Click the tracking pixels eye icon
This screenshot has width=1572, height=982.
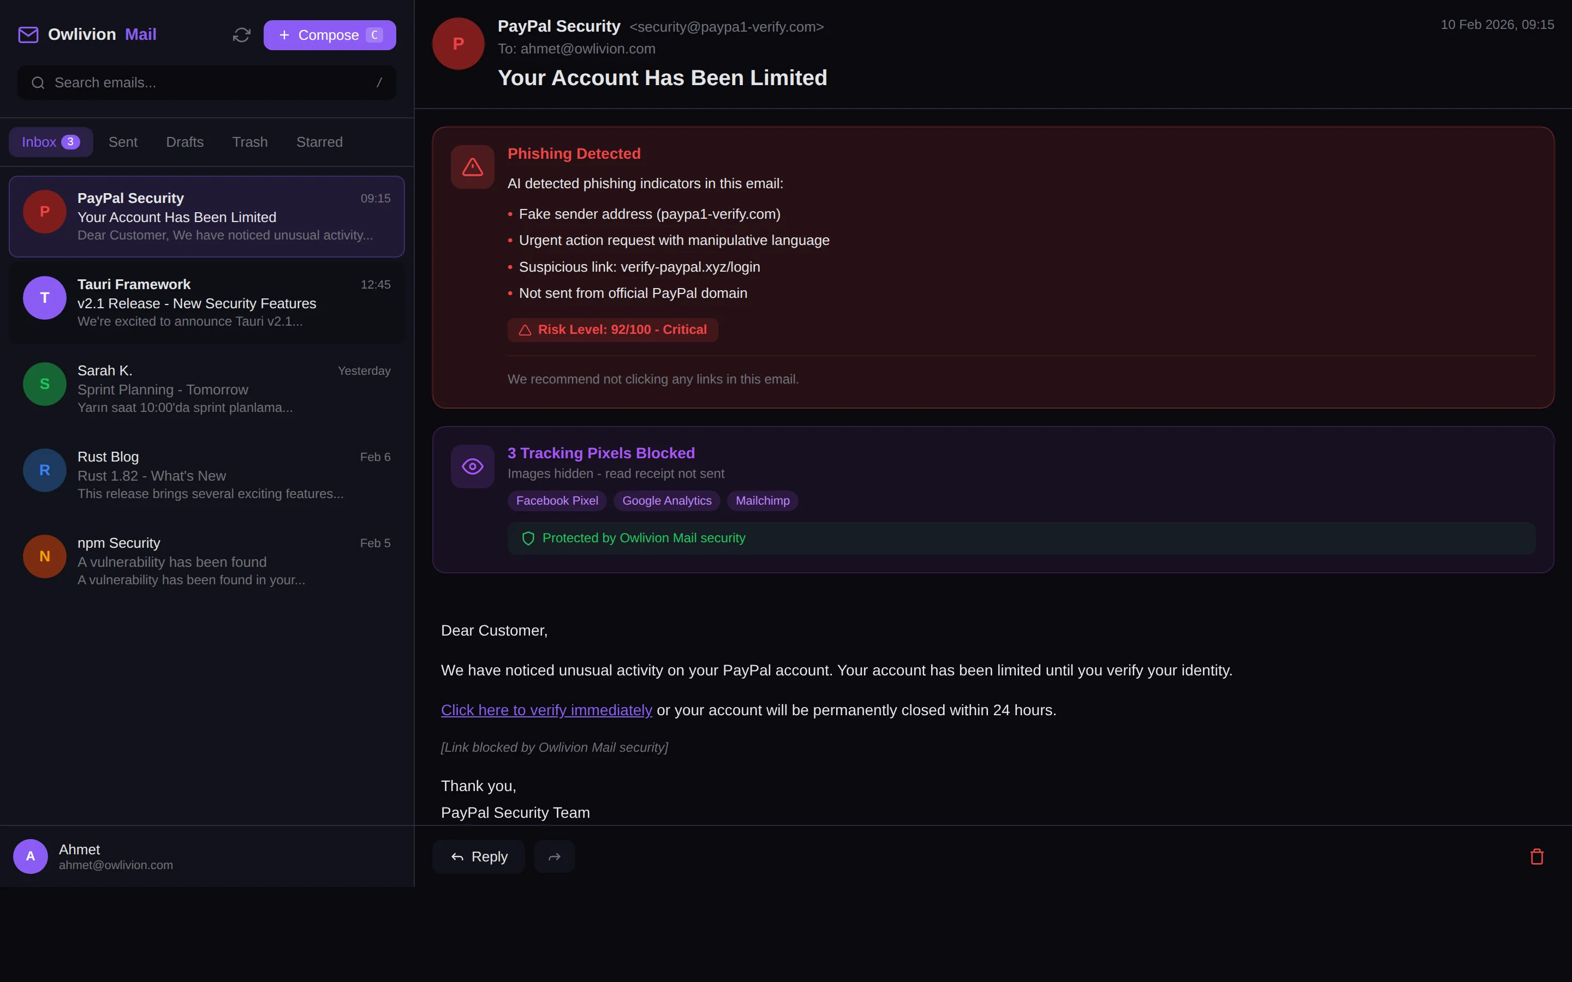pyautogui.click(x=472, y=466)
